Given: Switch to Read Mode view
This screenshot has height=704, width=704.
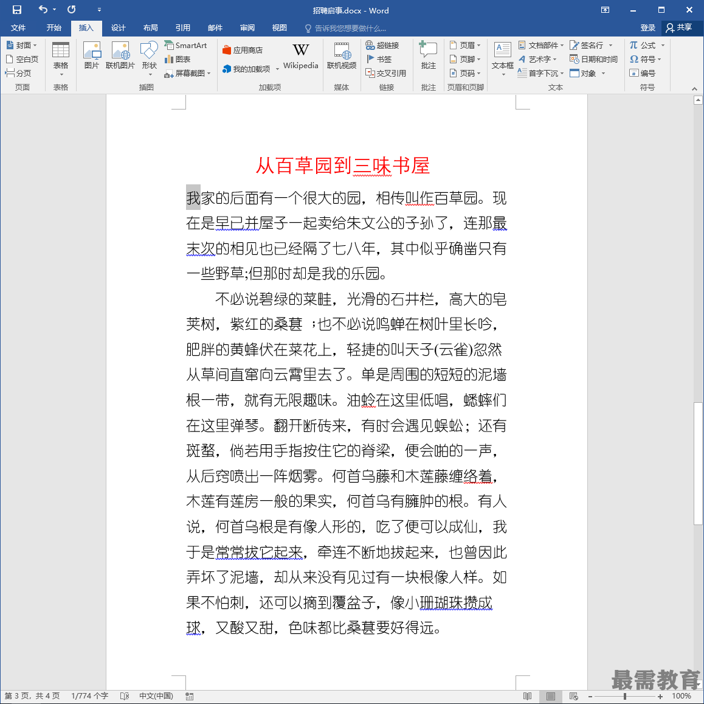Looking at the screenshot, I should click(x=528, y=696).
